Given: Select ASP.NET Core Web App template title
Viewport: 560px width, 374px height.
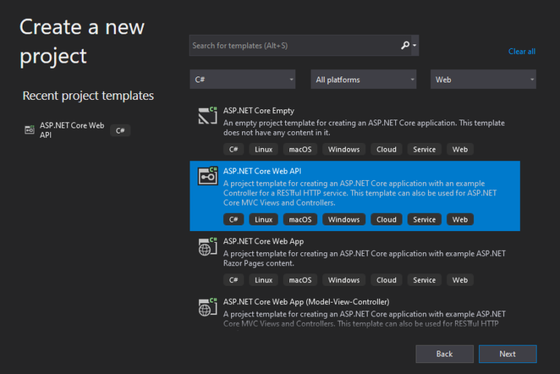Looking at the screenshot, I should [263, 241].
